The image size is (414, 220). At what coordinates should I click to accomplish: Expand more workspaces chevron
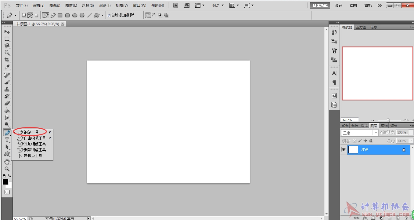pyautogui.click(x=380, y=5)
